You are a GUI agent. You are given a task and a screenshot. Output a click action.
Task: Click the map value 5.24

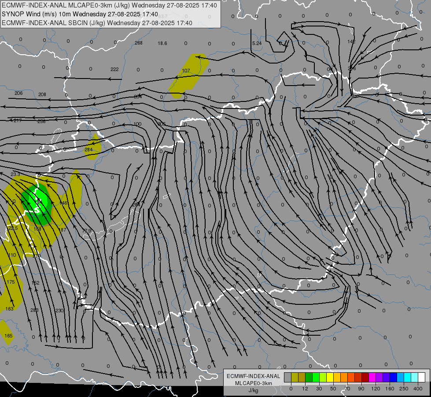(x=257, y=43)
